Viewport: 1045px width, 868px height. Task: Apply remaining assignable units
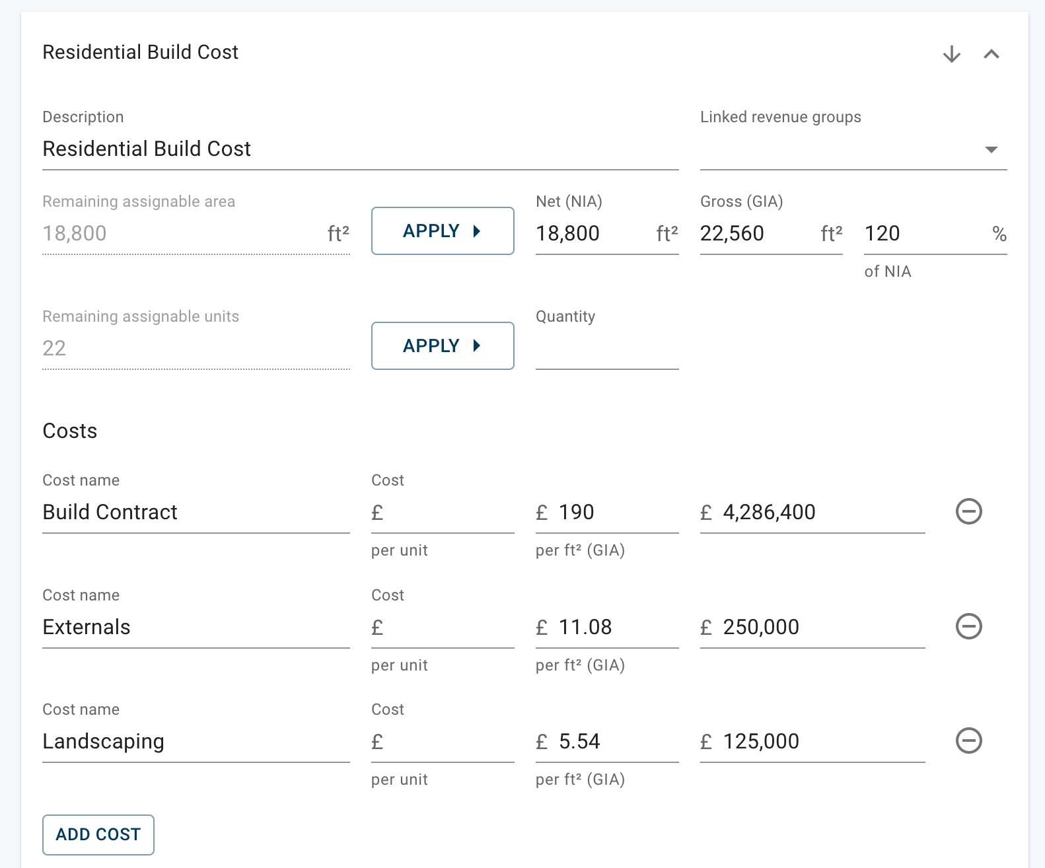[443, 346]
